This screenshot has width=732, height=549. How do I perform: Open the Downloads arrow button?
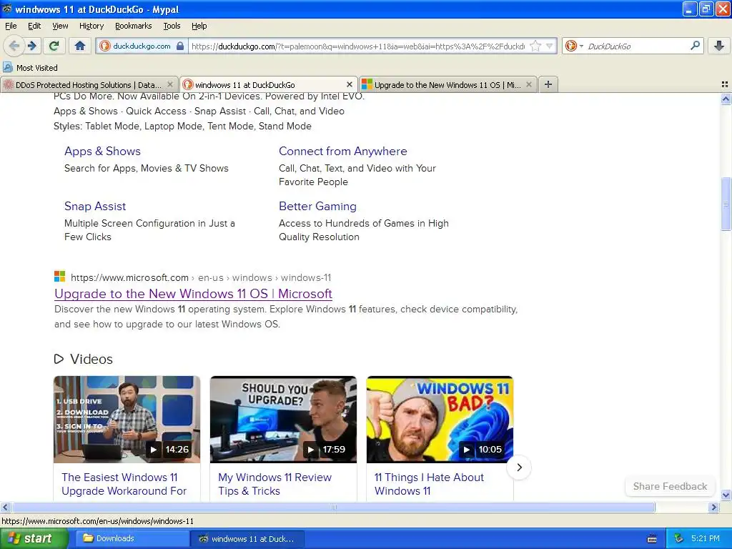(x=719, y=46)
